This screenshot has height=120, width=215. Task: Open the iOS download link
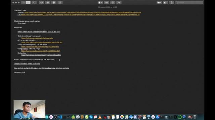pos(80,15)
